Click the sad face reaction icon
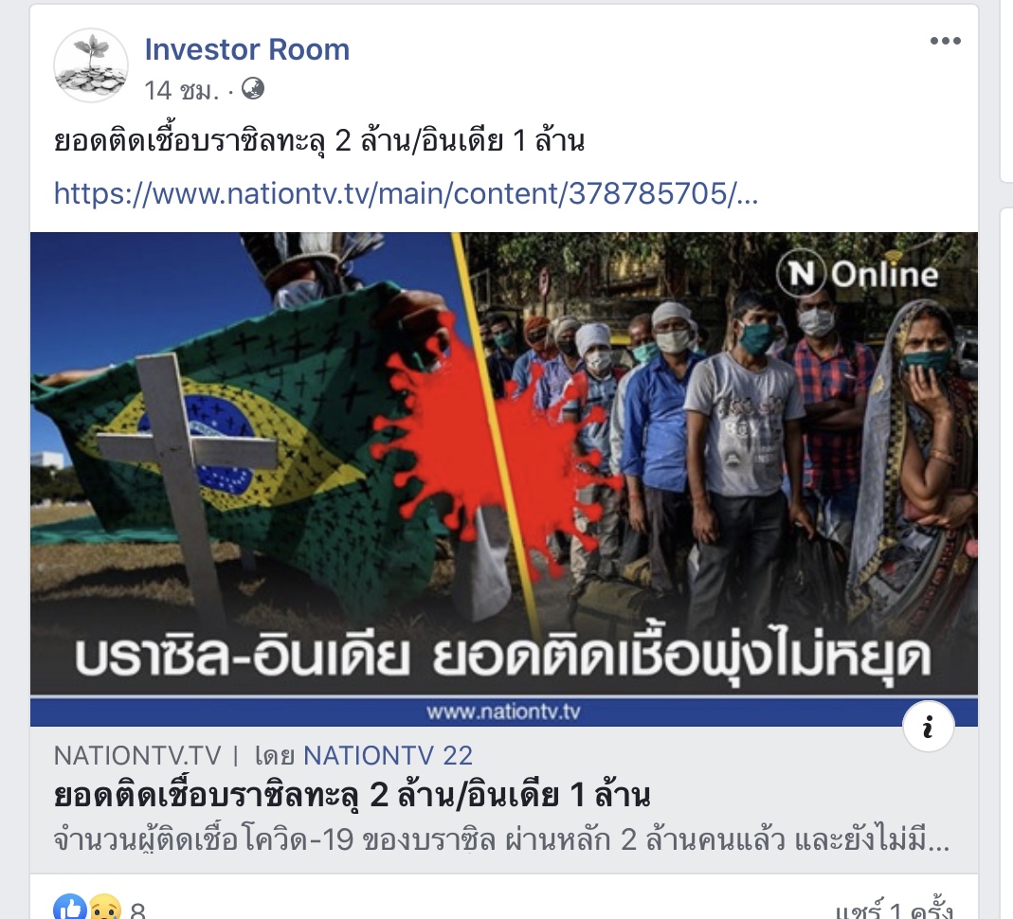 coord(104,908)
